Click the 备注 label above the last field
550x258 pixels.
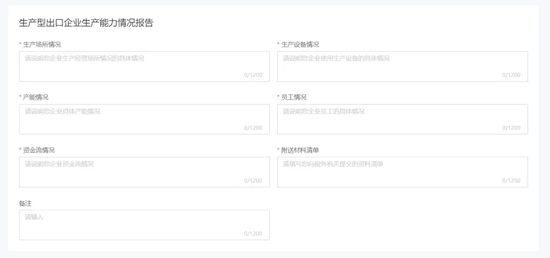coord(25,204)
